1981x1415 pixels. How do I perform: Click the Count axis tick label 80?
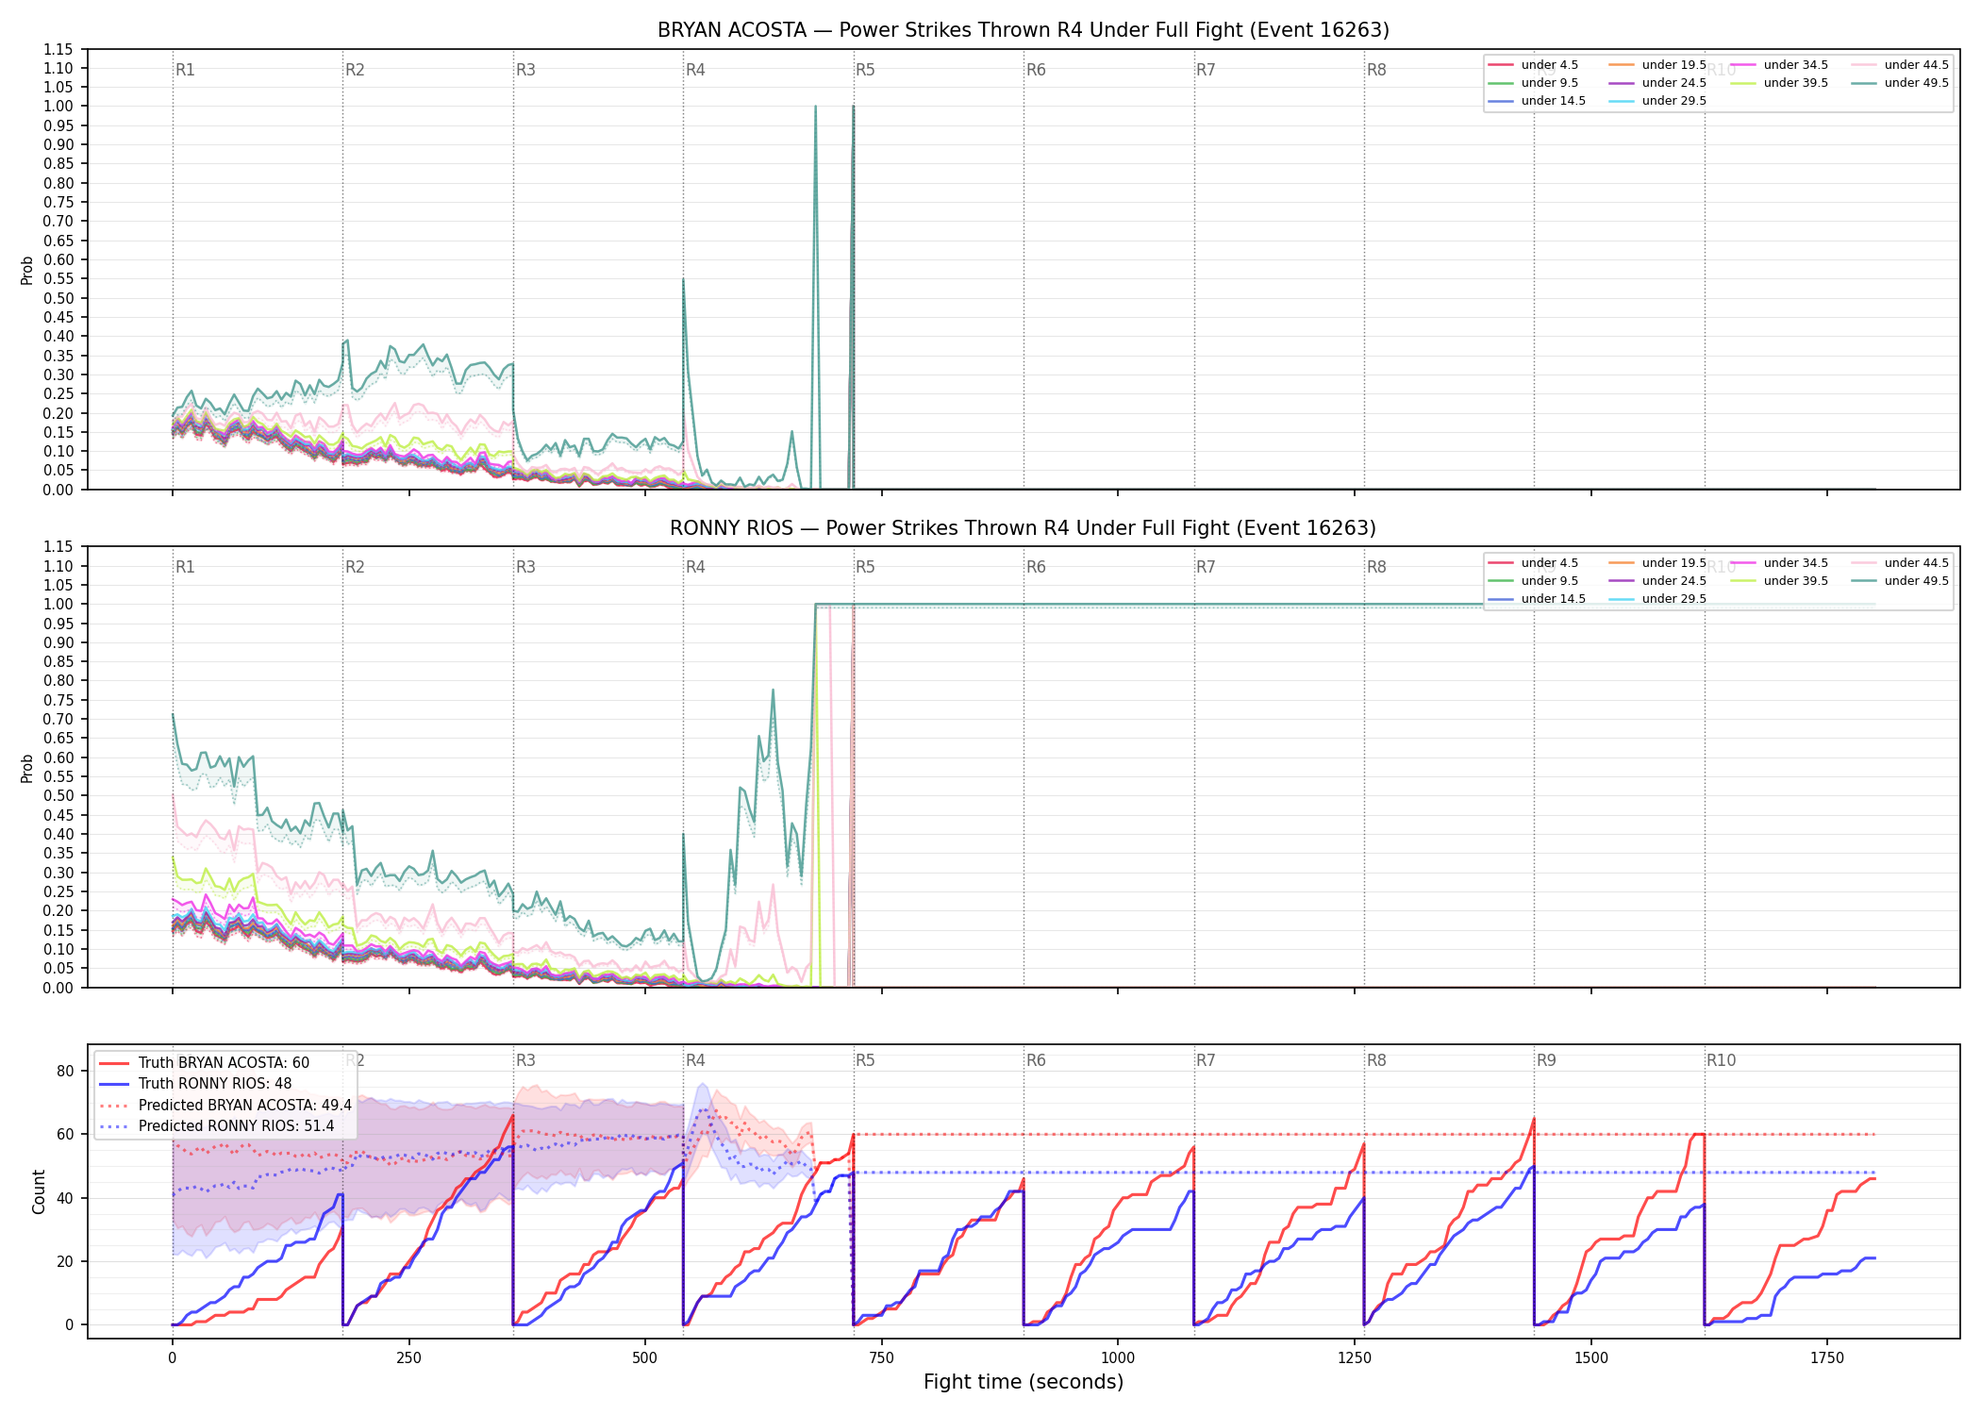65,1071
